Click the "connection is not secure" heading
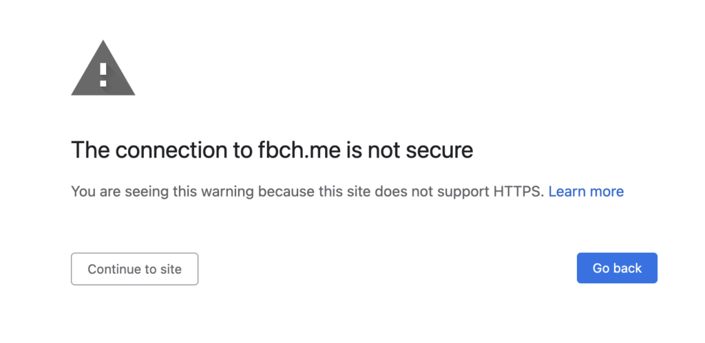This screenshot has width=705, height=343. point(272,150)
